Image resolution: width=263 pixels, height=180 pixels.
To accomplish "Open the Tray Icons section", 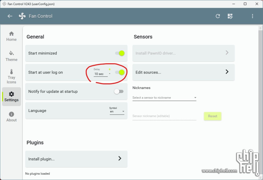I will click(x=12, y=76).
